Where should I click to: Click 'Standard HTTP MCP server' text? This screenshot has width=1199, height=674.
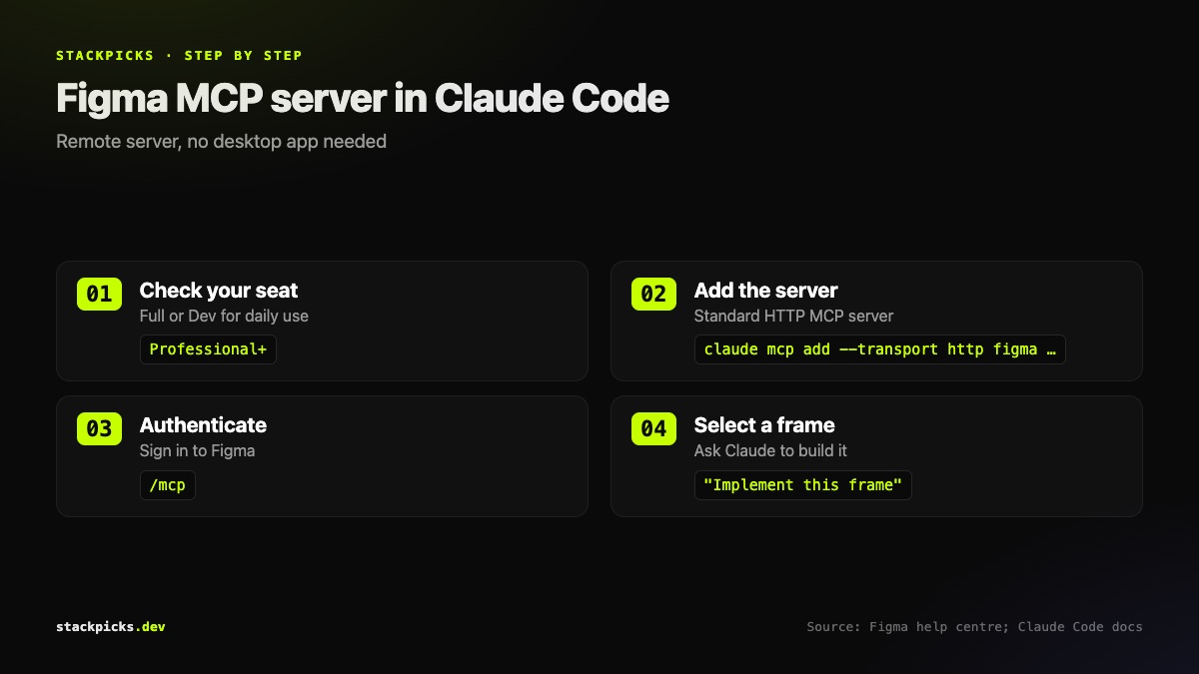pos(793,316)
